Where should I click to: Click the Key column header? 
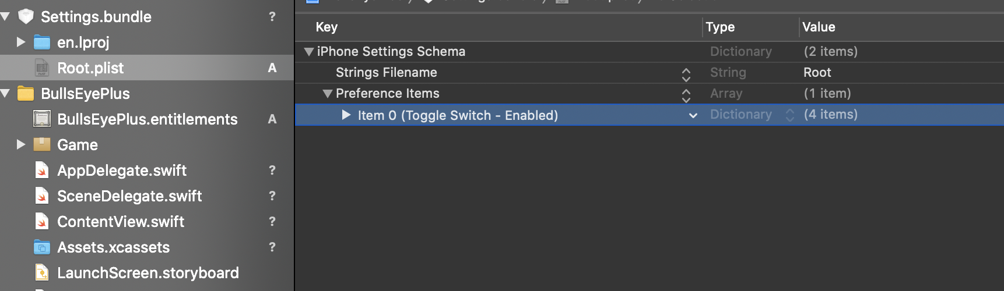pyautogui.click(x=327, y=27)
